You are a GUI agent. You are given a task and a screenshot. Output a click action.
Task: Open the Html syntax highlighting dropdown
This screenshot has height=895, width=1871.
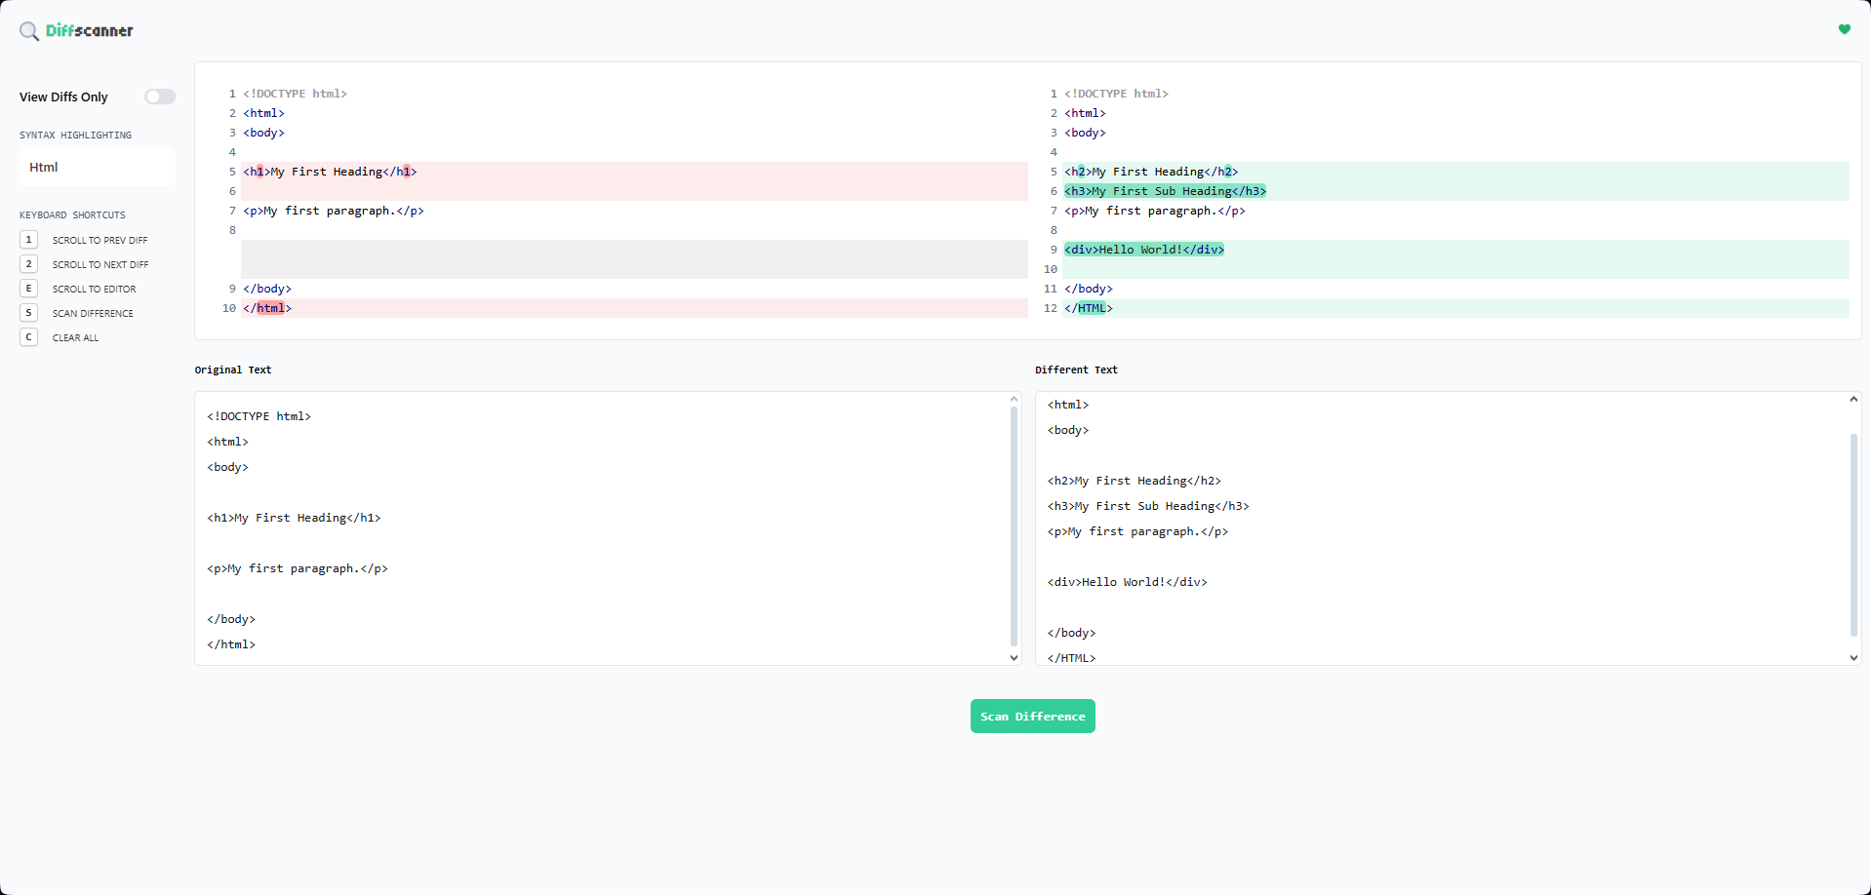point(98,167)
